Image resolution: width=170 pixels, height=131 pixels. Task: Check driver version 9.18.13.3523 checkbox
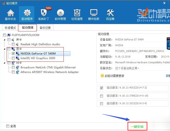point(101,104)
